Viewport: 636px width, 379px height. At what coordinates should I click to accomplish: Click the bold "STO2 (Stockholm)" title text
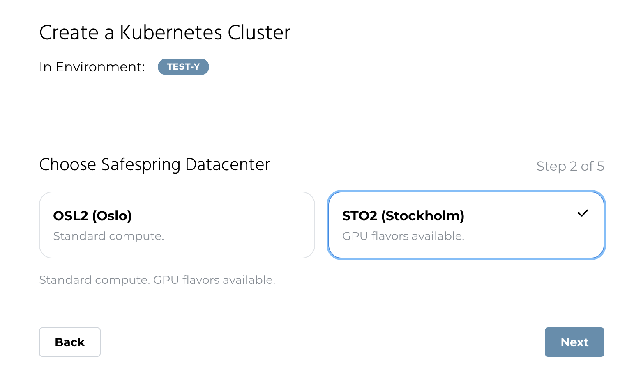[403, 216]
